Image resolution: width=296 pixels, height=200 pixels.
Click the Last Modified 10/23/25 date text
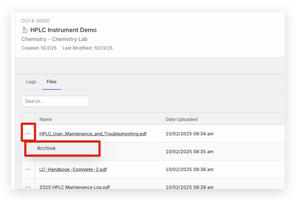pos(87,48)
